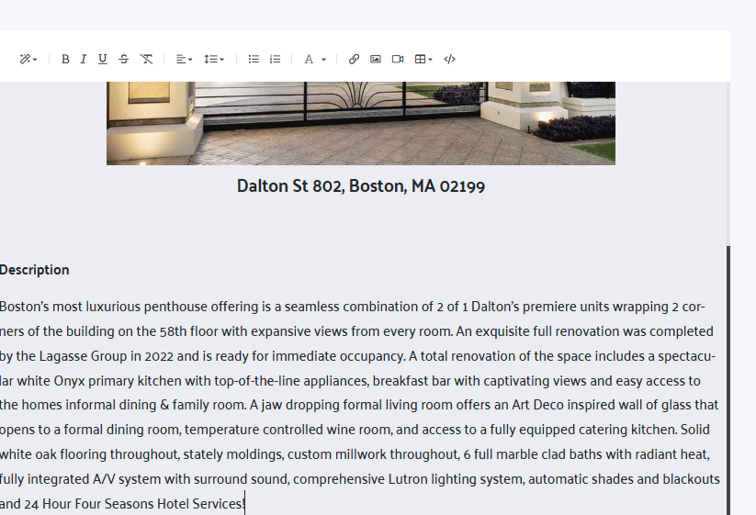Image resolution: width=756 pixels, height=515 pixels.
Task: Open line height dropdown
Action: pos(214,60)
